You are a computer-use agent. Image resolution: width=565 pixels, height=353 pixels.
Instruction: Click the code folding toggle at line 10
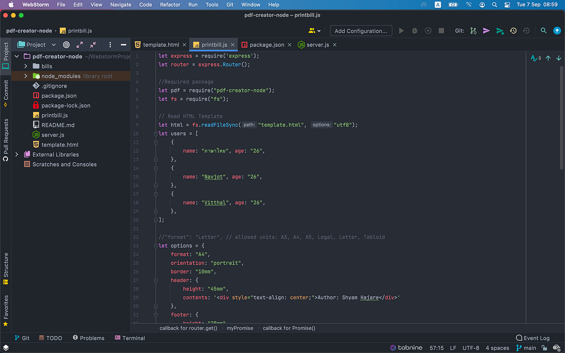[155, 133]
